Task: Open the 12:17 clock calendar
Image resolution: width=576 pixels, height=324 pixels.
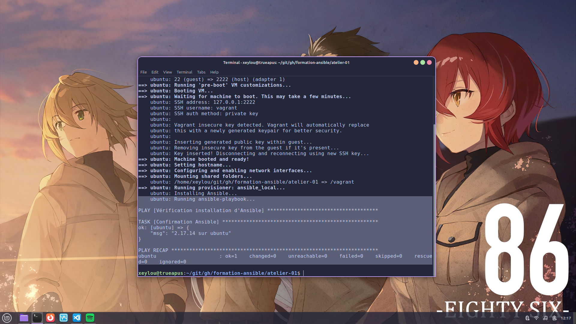Action: (x=566, y=318)
